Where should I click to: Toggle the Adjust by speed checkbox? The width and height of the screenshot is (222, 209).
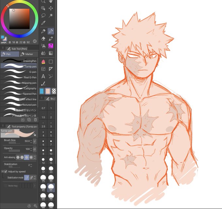[6, 171]
